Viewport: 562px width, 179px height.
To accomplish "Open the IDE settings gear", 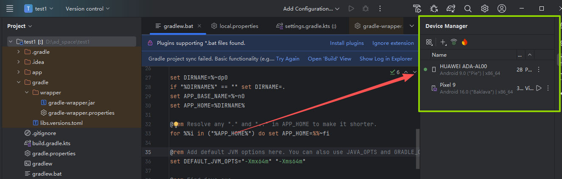I will [x=485, y=8].
